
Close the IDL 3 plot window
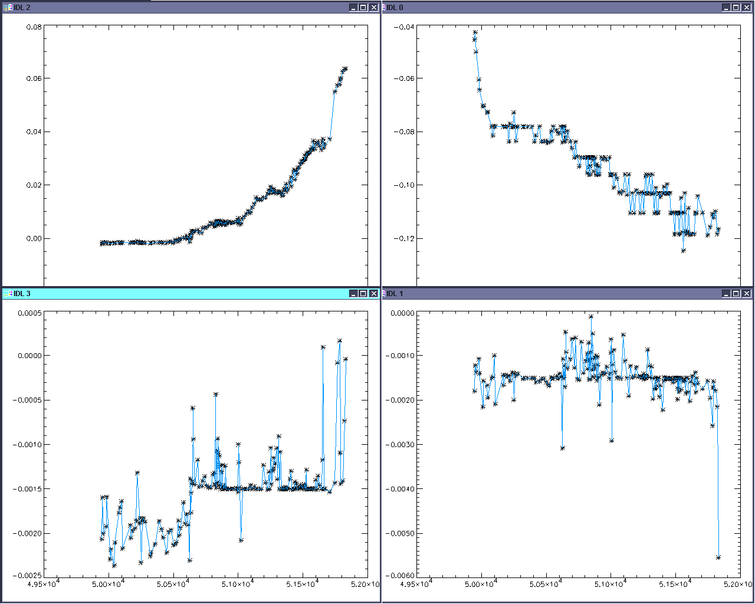(373, 294)
